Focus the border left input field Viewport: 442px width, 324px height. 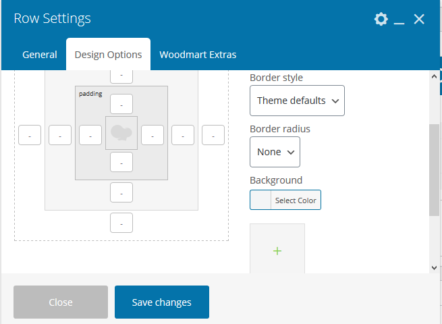pos(60,135)
